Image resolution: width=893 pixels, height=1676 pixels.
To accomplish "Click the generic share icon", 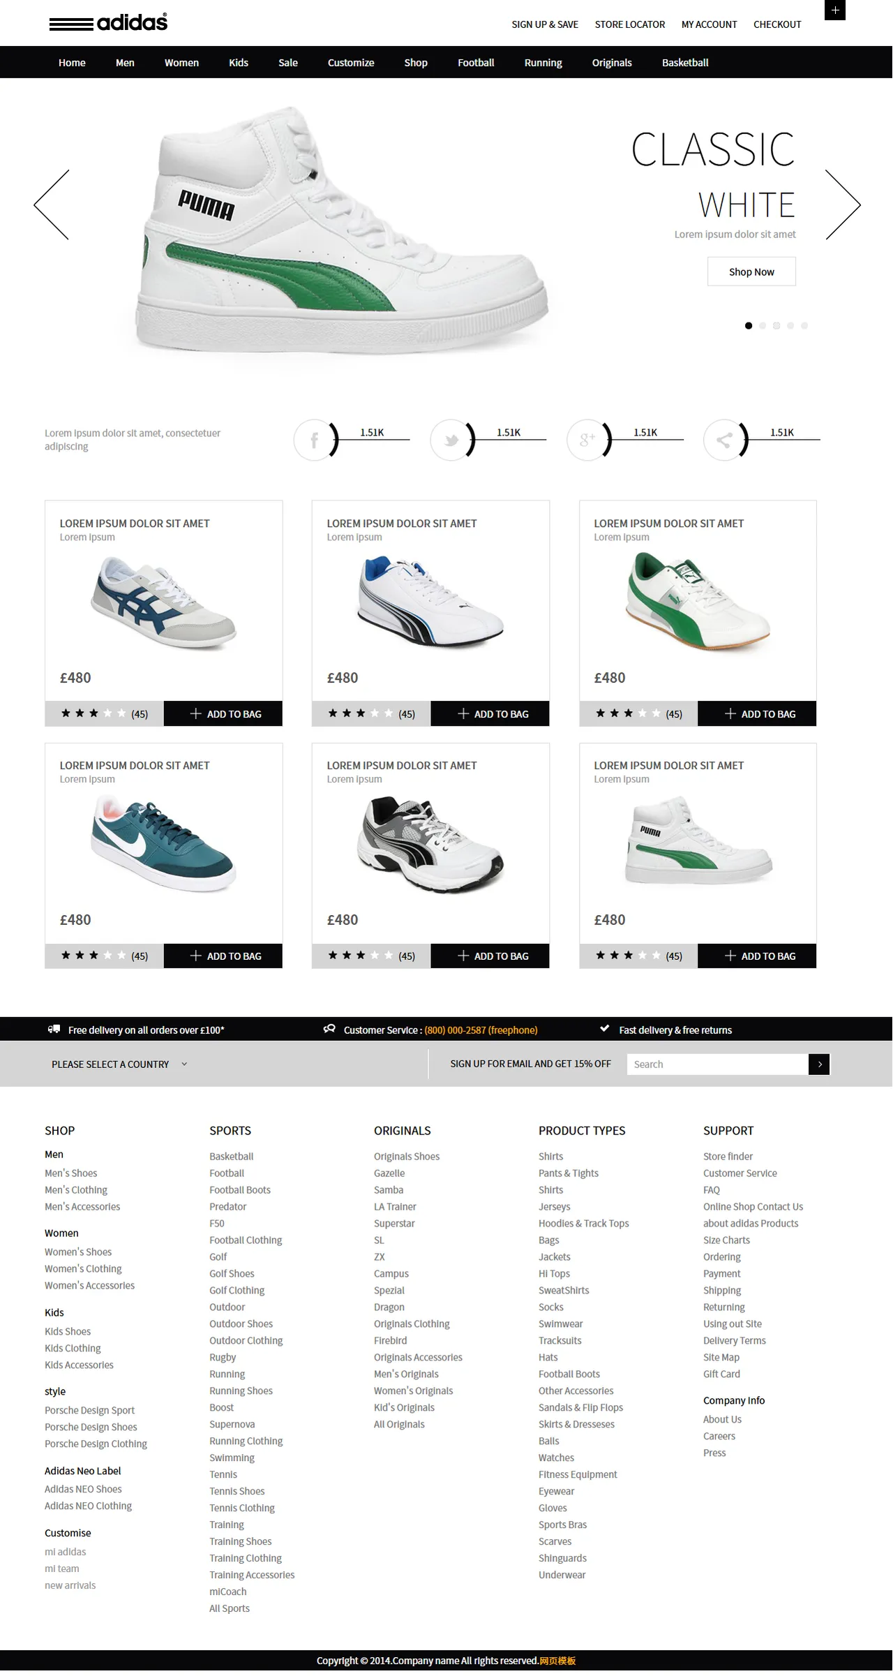I will point(724,440).
